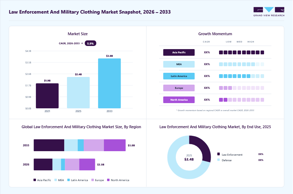Click Europe momentum indicator squares
293x194 pixels.
tap(241, 88)
